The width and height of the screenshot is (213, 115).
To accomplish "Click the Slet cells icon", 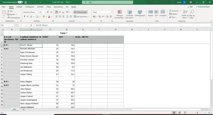I will [156, 12].
